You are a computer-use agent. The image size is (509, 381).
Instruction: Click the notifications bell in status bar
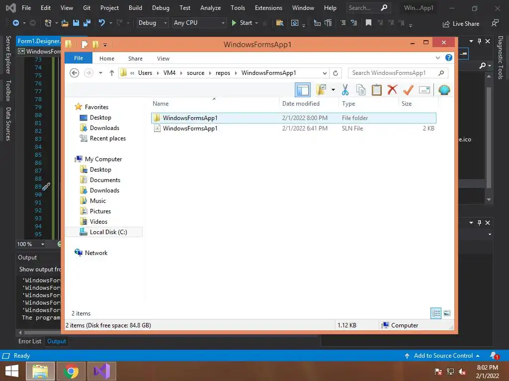[494, 356]
